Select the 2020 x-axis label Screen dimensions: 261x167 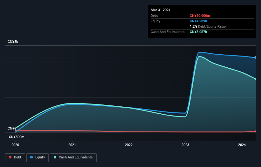tap(15, 145)
